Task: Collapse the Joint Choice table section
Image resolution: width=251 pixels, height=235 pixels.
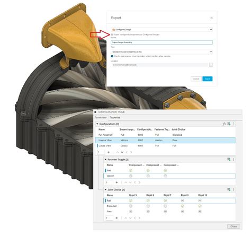Action: point(105,190)
